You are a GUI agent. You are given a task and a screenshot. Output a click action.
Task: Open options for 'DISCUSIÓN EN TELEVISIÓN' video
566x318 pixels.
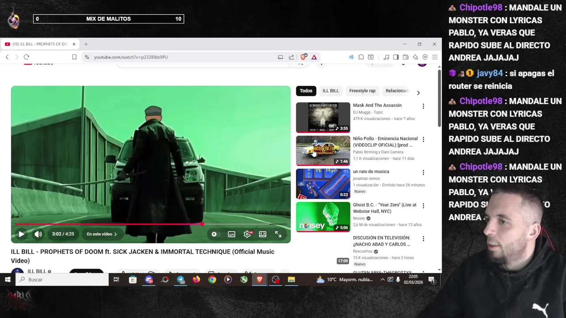coord(423,238)
